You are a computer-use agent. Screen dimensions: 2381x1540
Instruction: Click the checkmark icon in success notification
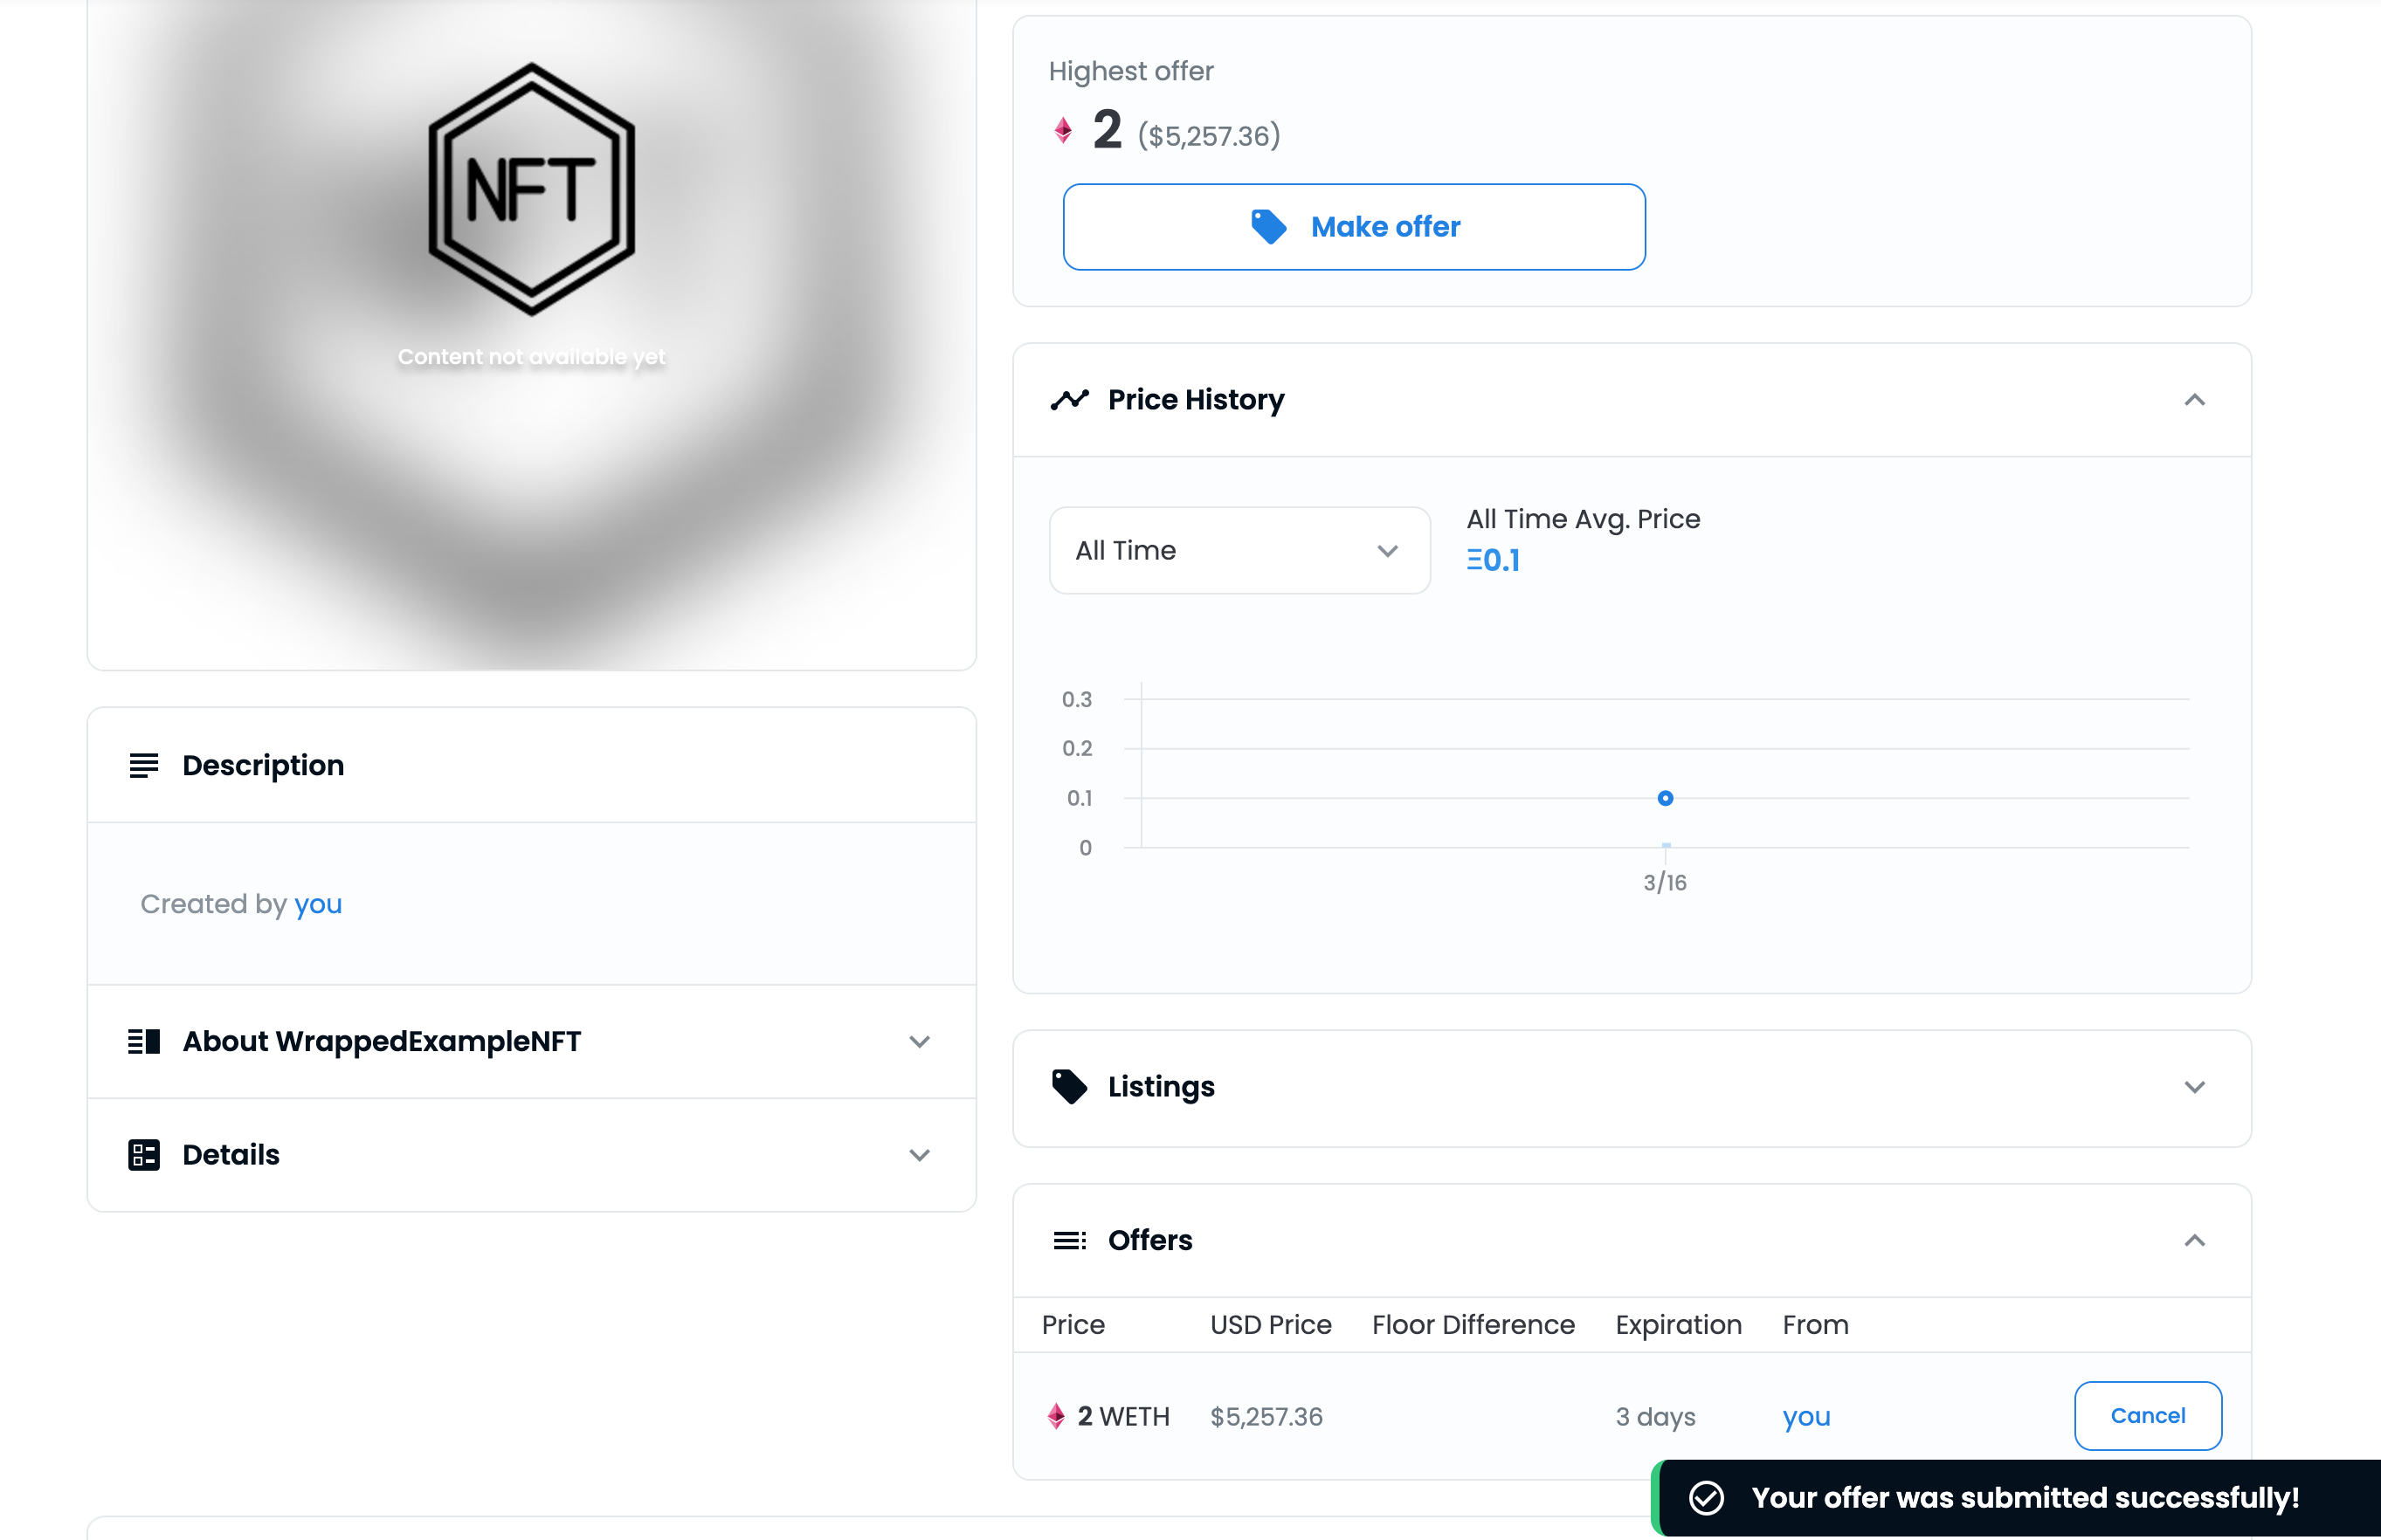pos(1706,1498)
